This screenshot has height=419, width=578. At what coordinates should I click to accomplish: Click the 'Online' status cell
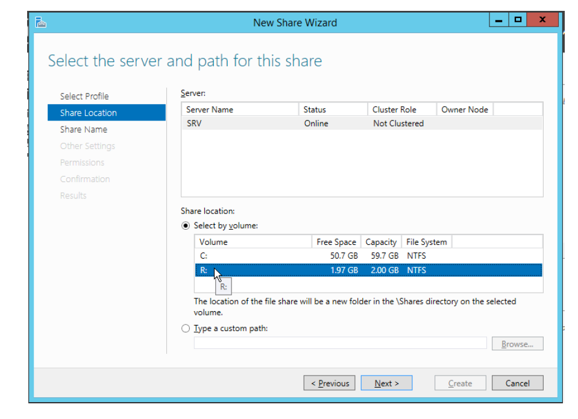pos(316,124)
